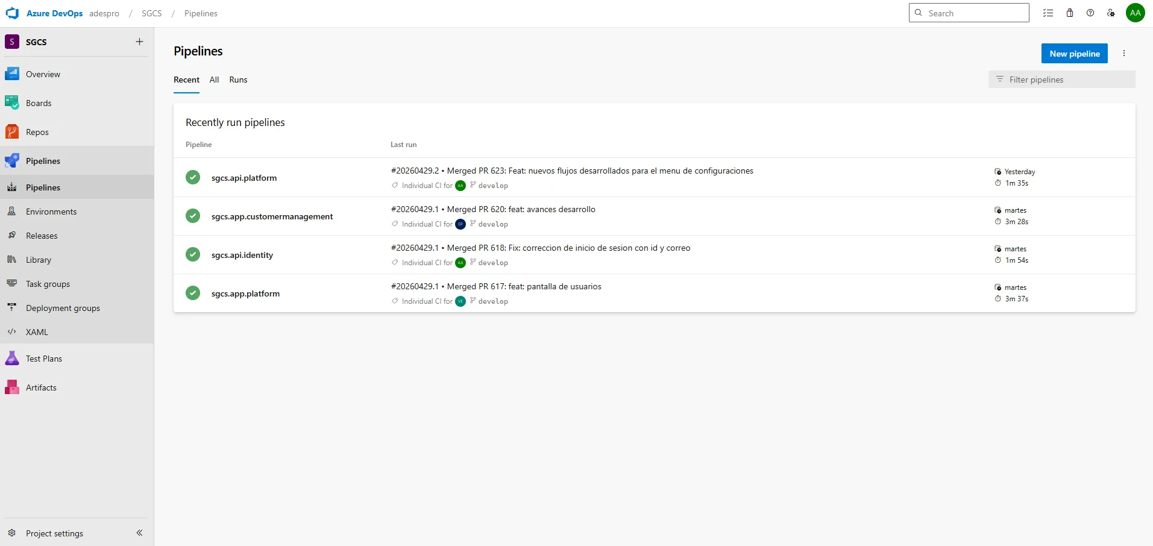
Task: Click the 3m 28s duration
Action: [x=1017, y=222]
